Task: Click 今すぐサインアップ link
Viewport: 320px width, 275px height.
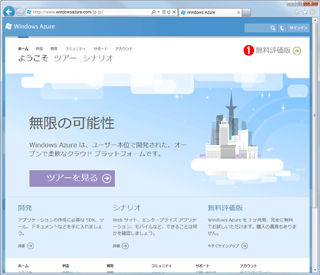Action: point(223,246)
